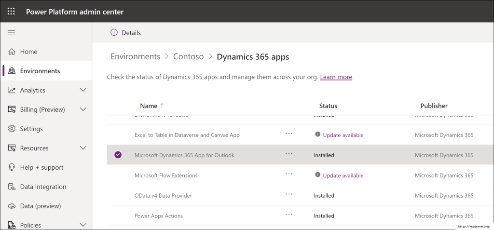Expand the Policies section chevron
Screen dimensions: 494x230
83,225
